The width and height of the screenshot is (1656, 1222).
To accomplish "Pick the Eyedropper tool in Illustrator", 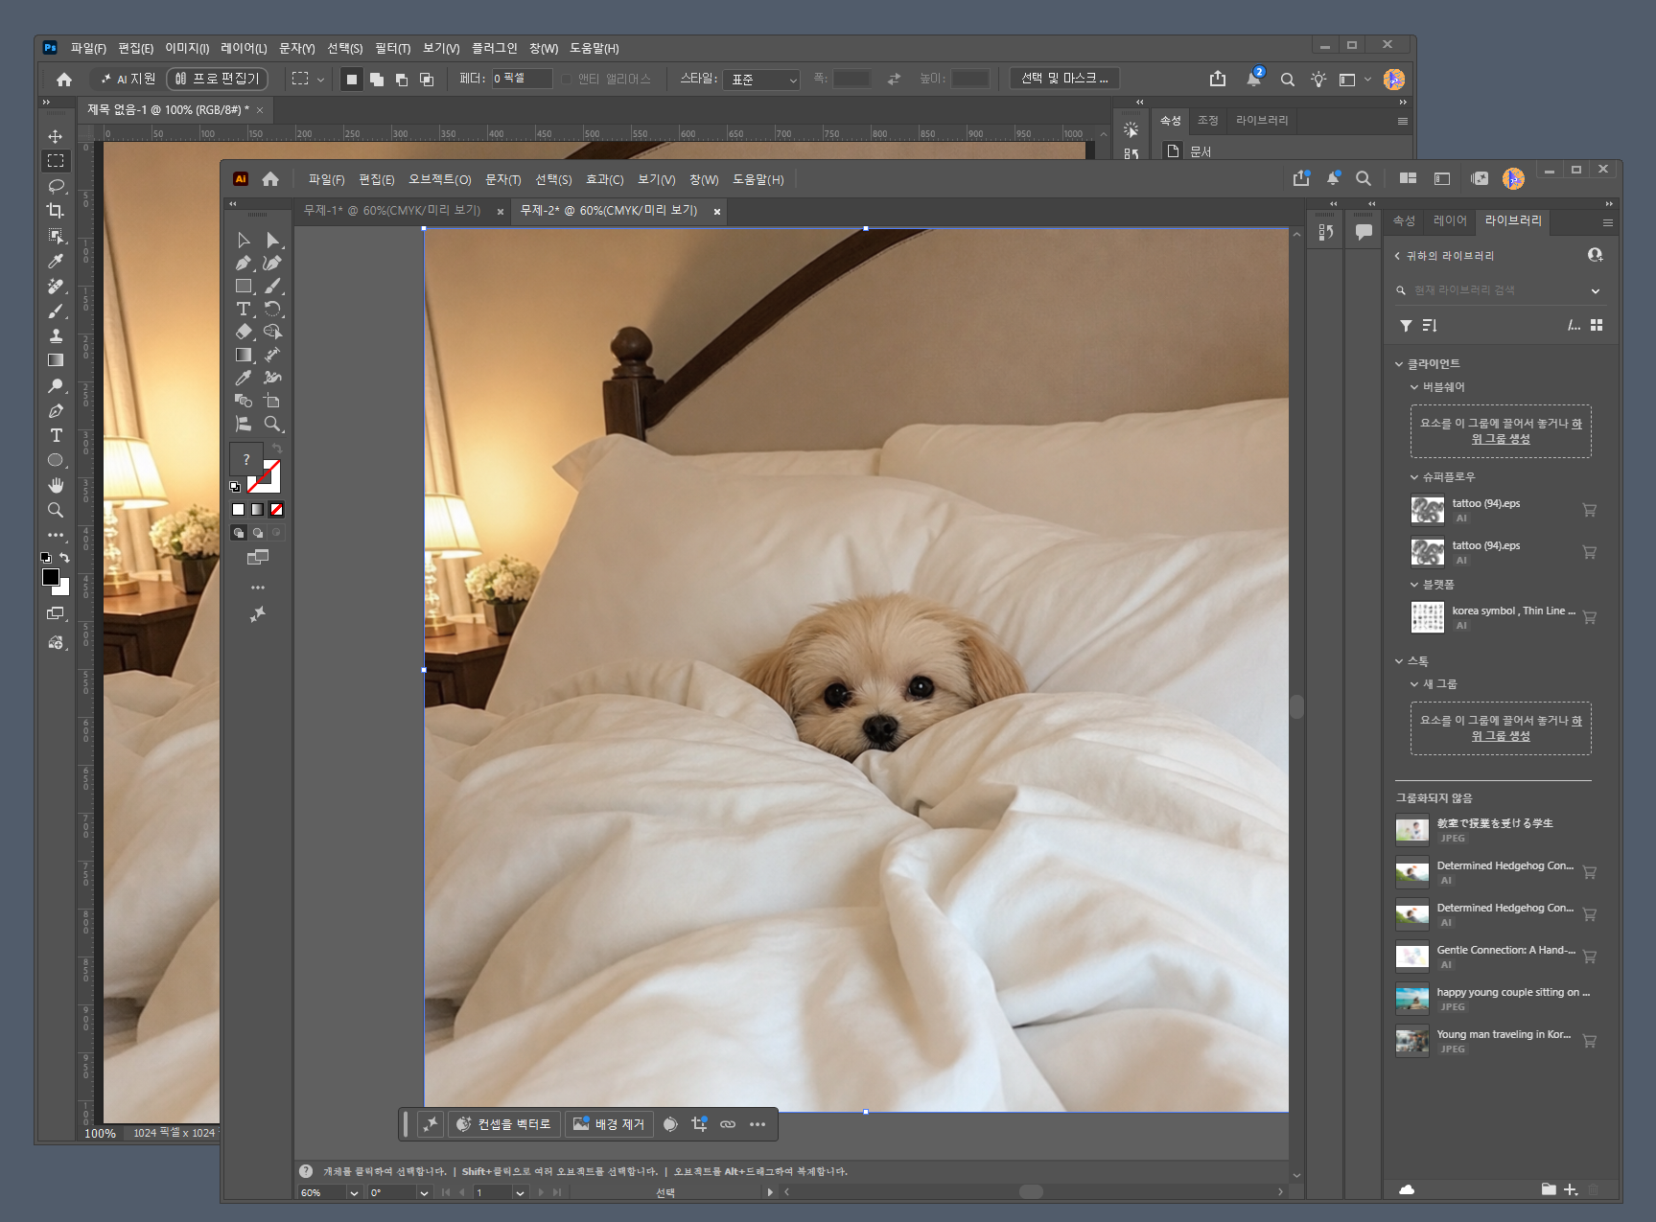I will [x=244, y=378].
